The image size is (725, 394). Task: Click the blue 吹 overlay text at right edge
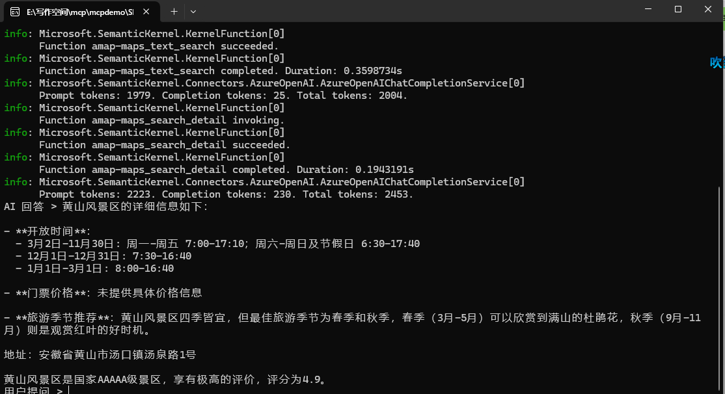coord(717,62)
